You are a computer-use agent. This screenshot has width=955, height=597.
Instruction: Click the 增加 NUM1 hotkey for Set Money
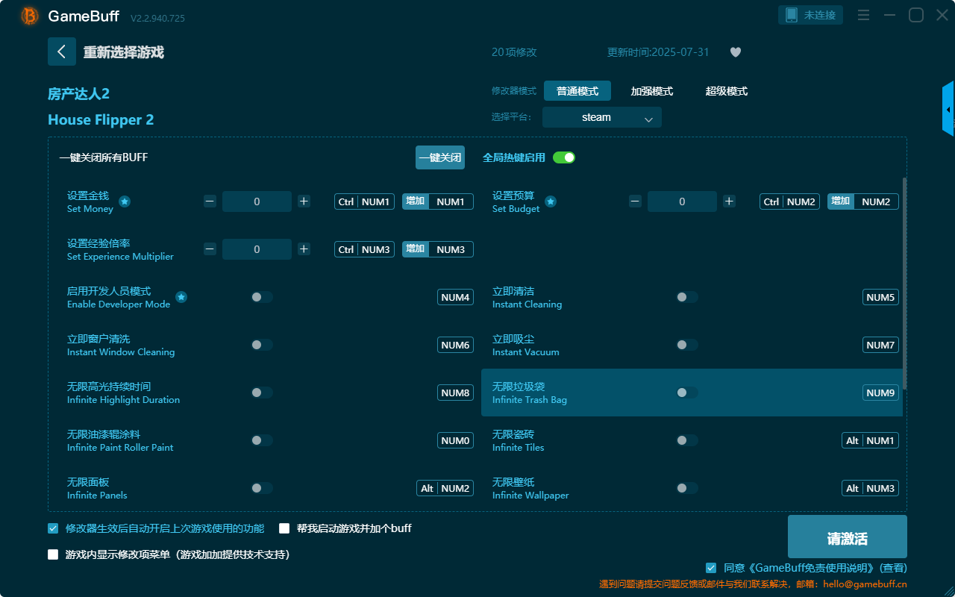(x=438, y=201)
